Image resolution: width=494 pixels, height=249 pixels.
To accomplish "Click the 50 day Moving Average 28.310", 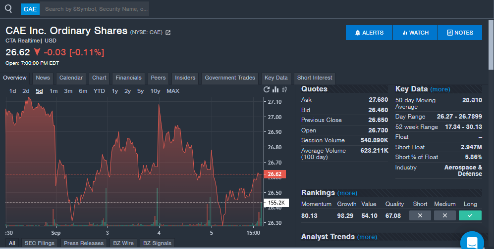I will 472,100.
